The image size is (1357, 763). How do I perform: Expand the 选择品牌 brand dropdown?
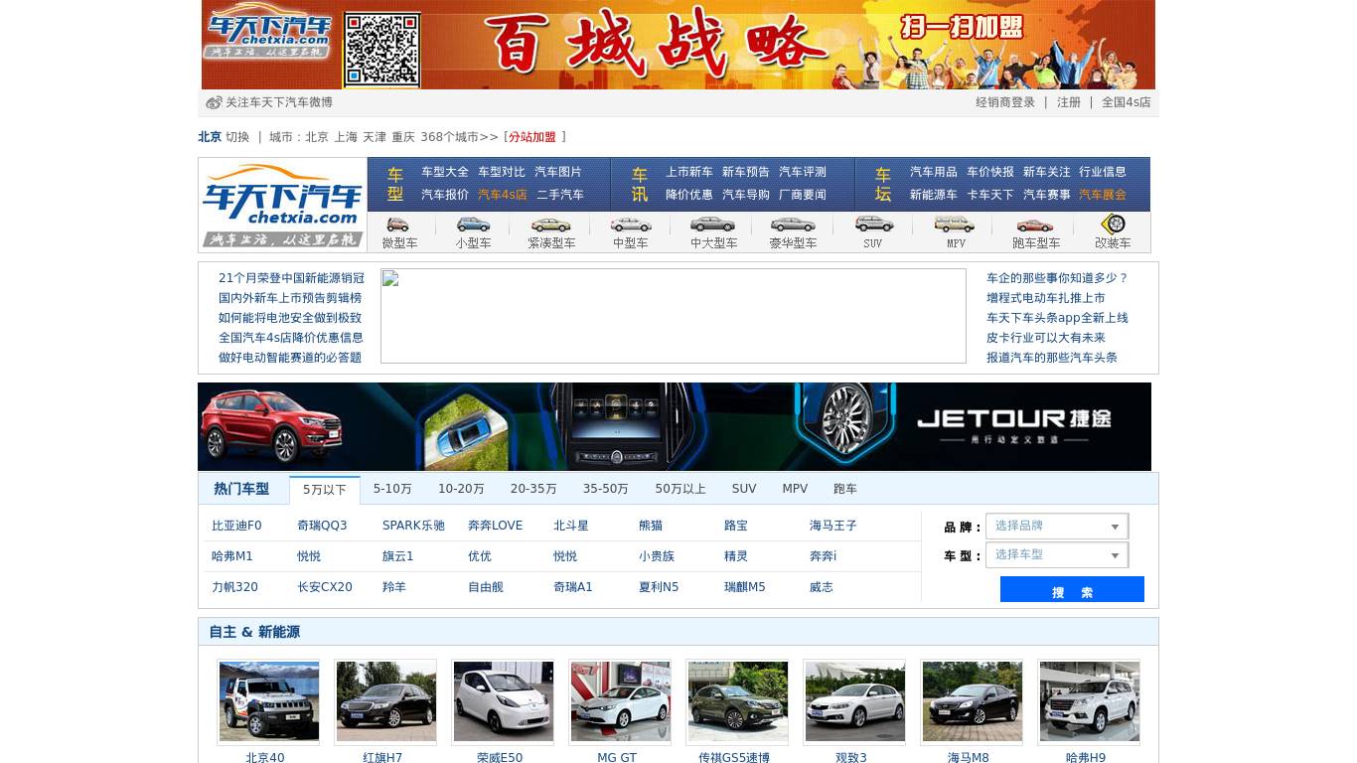click(1057, 526)
